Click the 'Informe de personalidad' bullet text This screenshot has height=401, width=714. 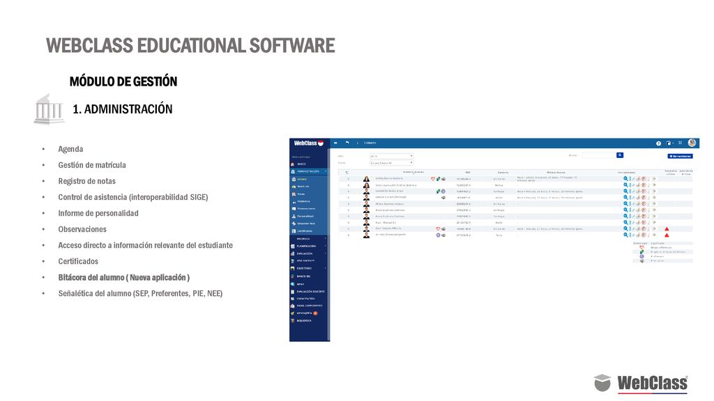point(98,213)
